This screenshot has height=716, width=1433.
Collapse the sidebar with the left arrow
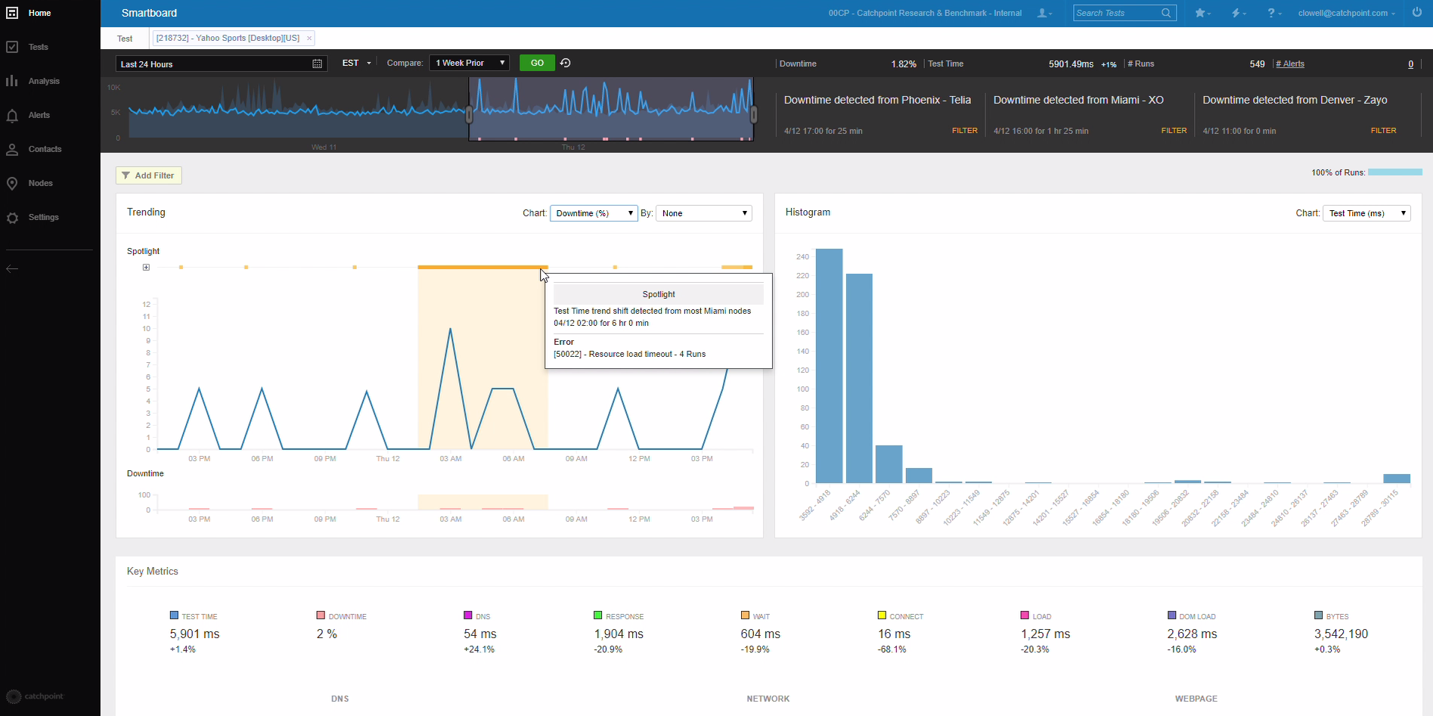(12, 268)
